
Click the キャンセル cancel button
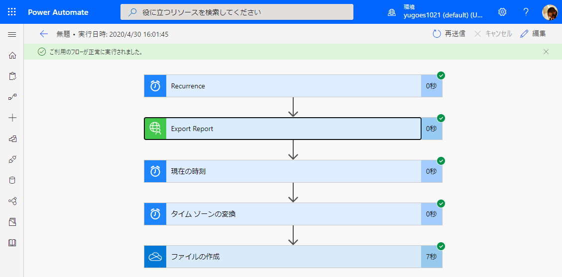(x=493, y=34)
